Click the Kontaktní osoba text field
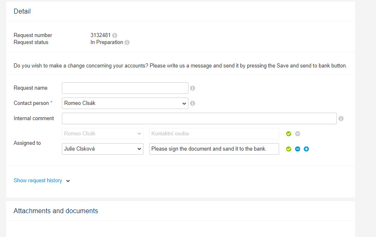Image resolution: width=376 pixels, height=237 pixels. pyautogui.click(x=214, y=134)
